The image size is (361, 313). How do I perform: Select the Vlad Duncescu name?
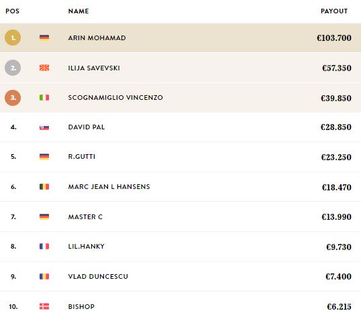pyautogui.click(x=98, y=276)
